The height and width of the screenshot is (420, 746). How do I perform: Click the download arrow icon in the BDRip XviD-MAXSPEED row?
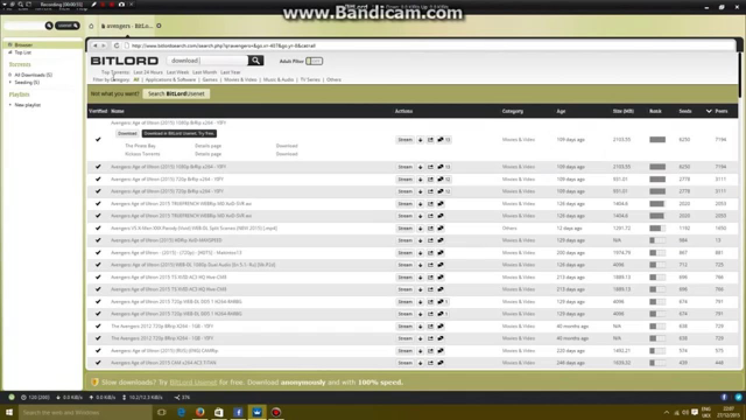(420, 240)
